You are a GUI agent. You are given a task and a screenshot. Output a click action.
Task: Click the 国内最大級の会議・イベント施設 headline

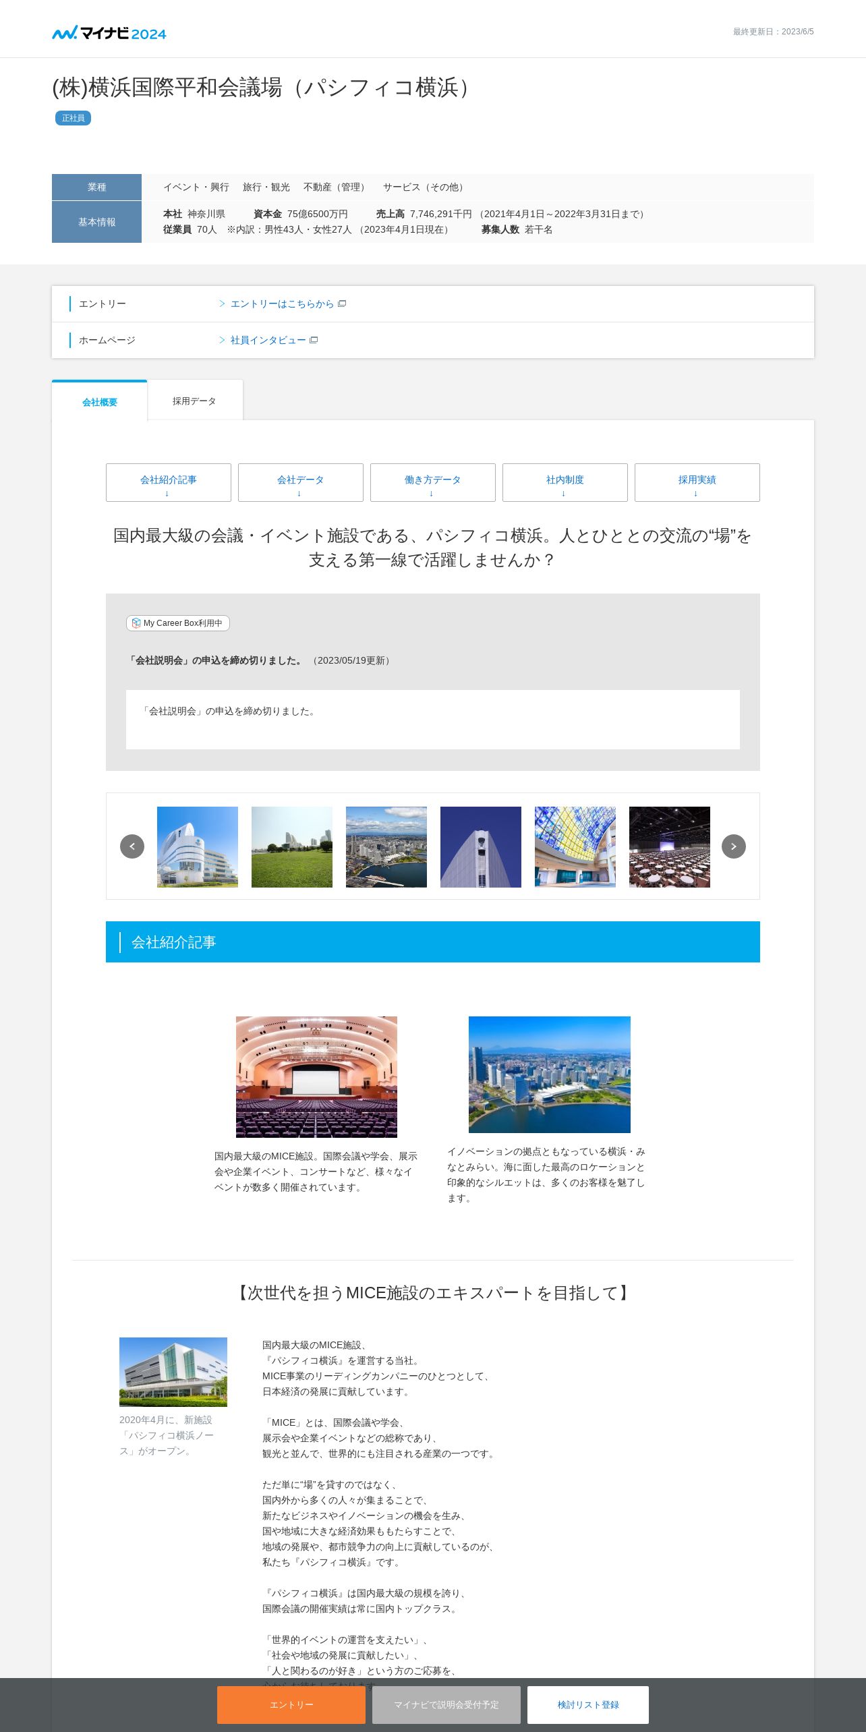pos(432,548)
